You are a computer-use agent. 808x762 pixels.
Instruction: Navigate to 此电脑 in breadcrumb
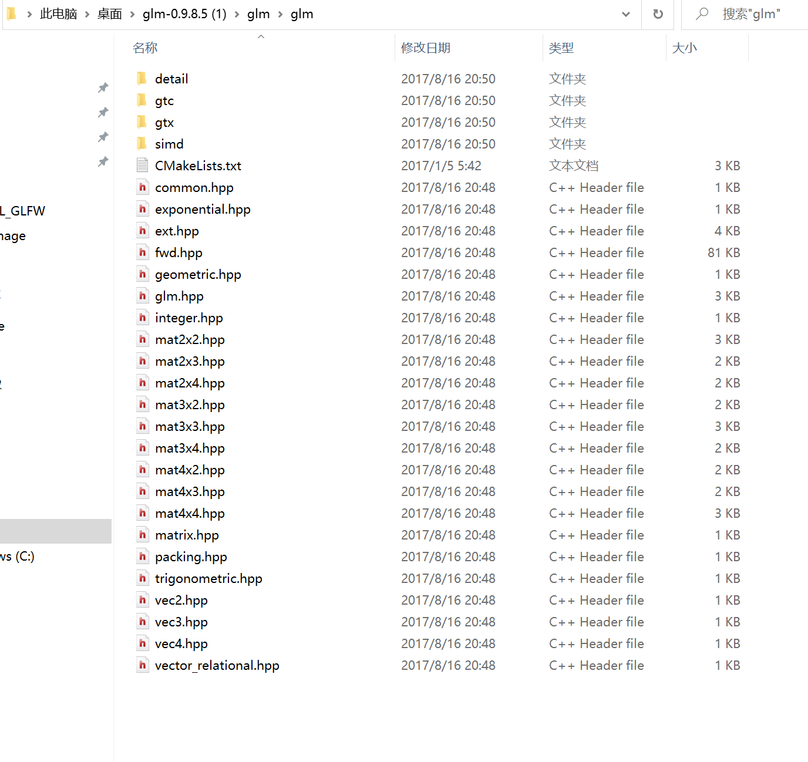pyautogui.click(x=58, y=14)
